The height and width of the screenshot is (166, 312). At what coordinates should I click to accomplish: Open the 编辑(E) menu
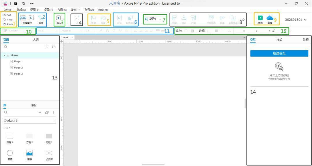coord(21,10)
